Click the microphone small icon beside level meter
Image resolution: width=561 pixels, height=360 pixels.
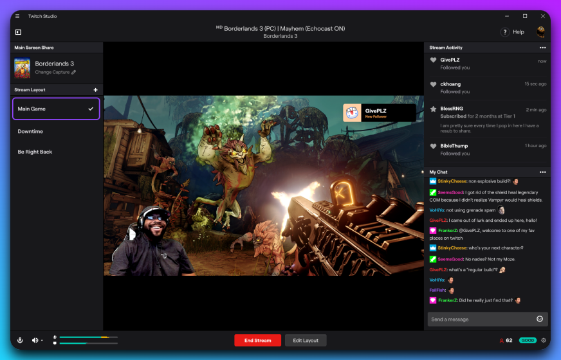[55, 337]
